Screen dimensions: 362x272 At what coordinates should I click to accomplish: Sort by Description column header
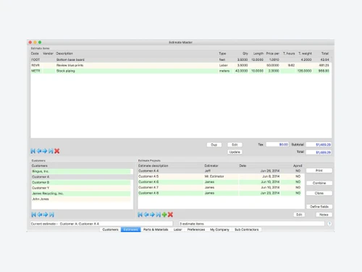pos(64,54)
